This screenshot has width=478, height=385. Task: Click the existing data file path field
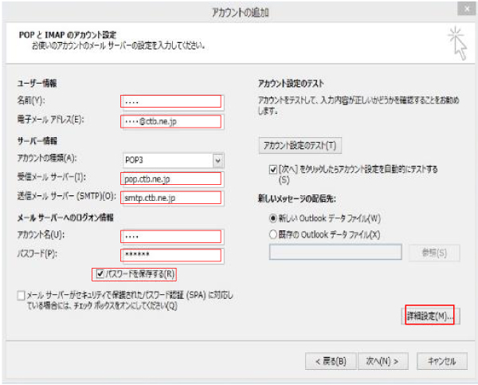[335, 253]
